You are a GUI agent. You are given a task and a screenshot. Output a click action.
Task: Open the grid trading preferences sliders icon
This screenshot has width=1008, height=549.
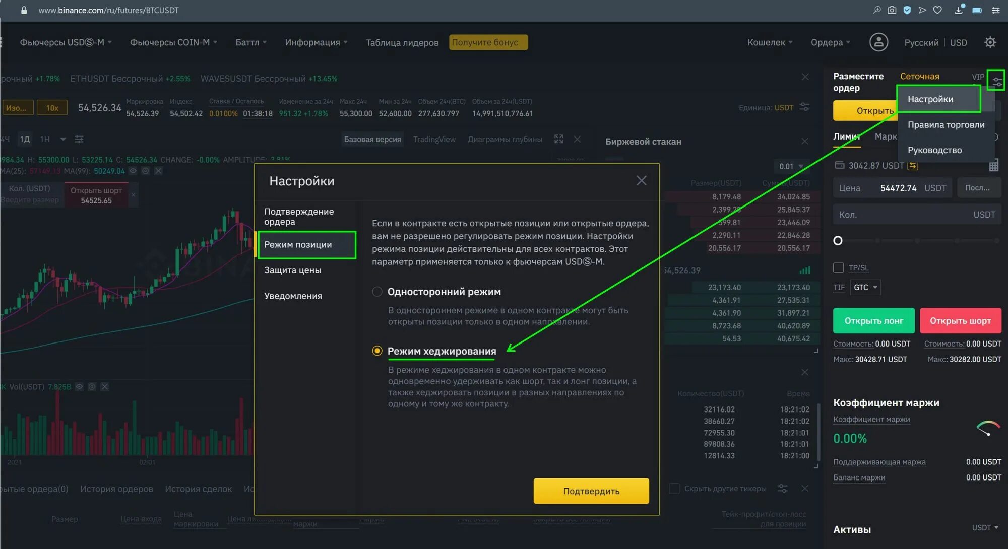[x=996, y=80]
